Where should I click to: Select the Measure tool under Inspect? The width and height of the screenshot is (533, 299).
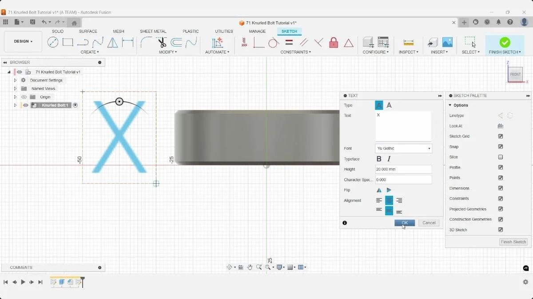pos(409,43)
